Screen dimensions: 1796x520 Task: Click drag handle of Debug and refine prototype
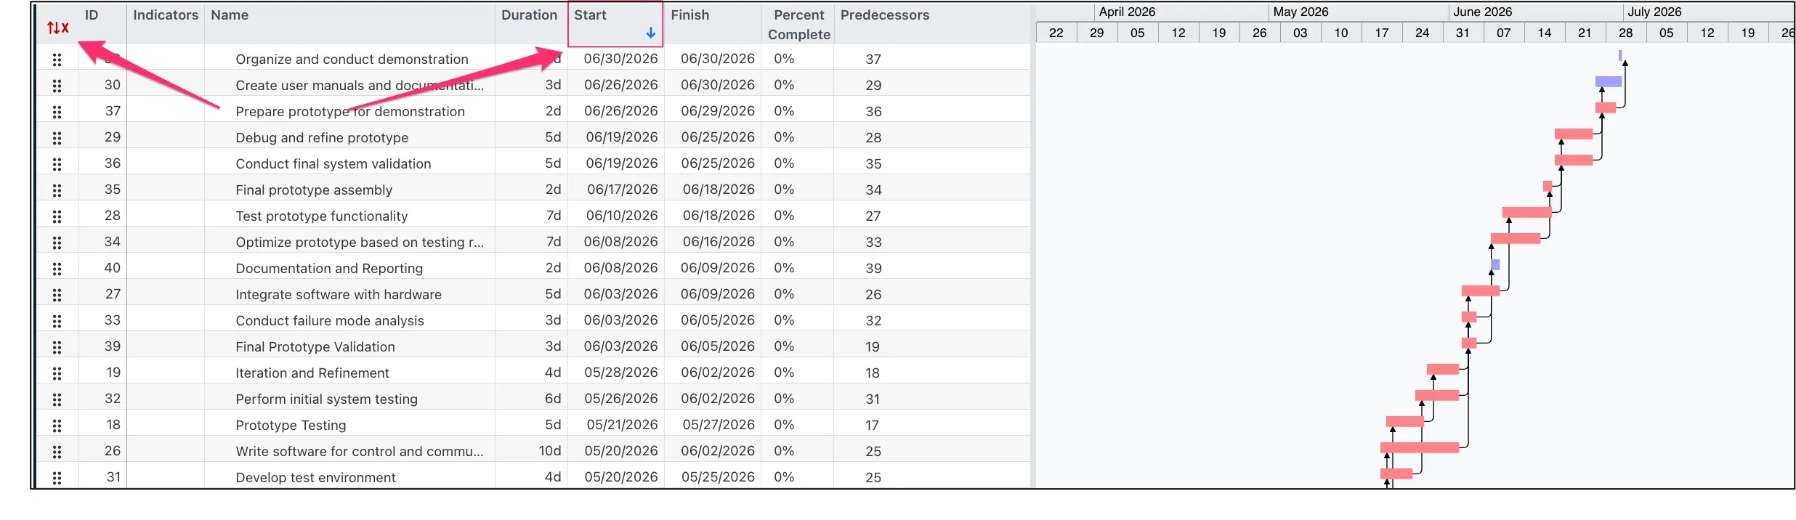tap(57, 138)
